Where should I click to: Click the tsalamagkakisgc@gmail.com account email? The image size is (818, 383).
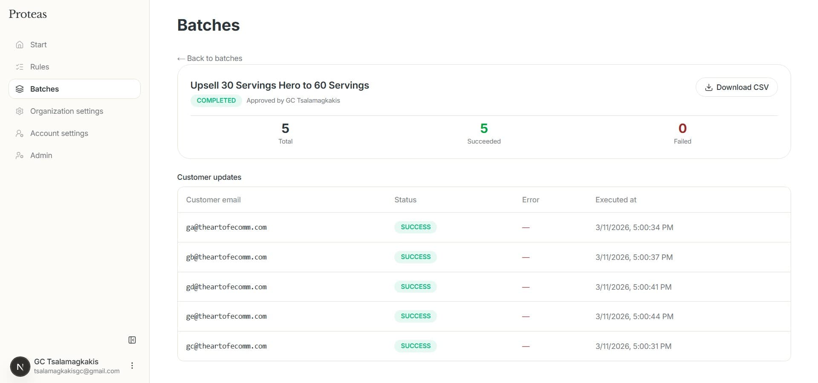pyautogui.click(x=77, y=371)
